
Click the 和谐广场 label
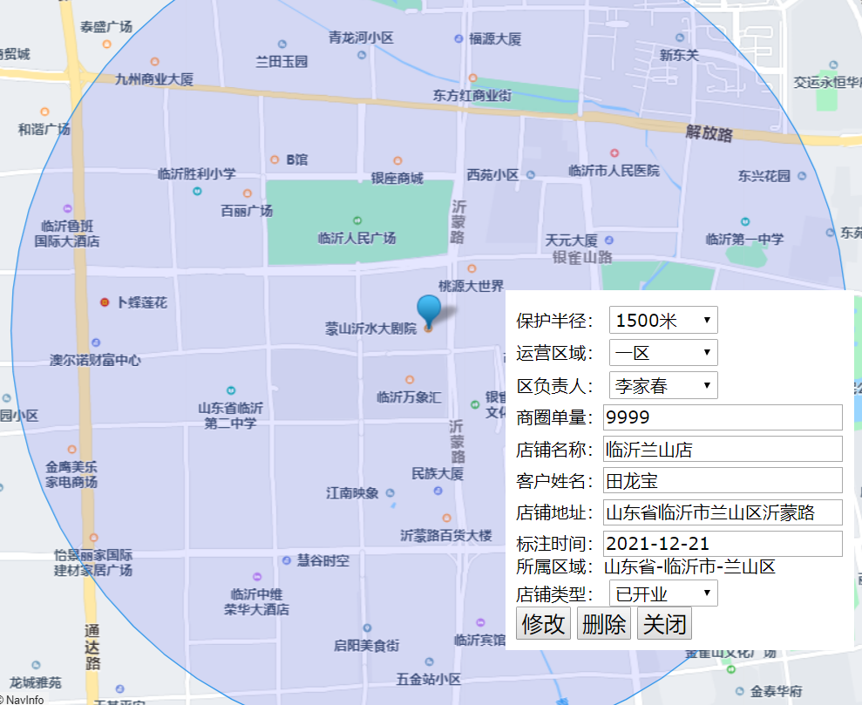[x=44, y=129]
